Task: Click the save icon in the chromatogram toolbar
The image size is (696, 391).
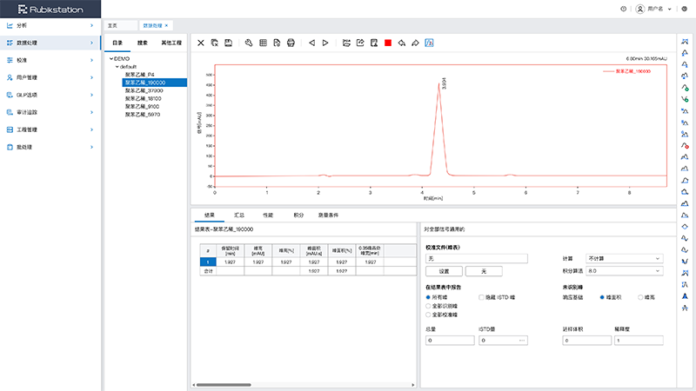Action: tap(228, 42)
